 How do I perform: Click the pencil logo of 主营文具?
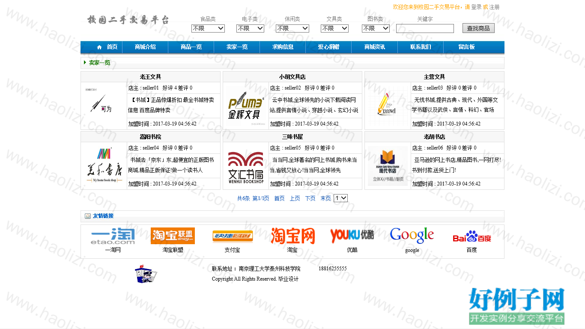[x=388, y=106]
